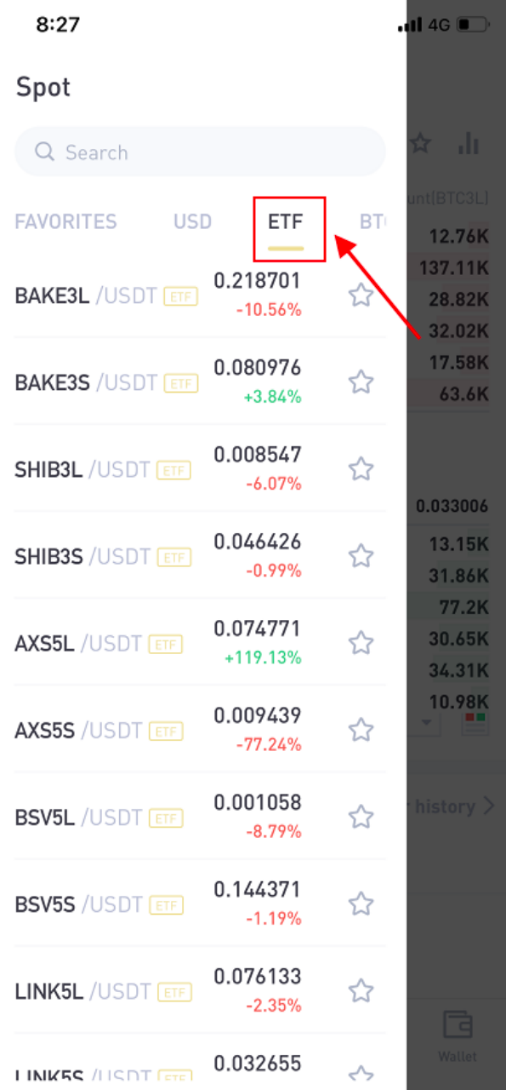506x1090 pixels.
Task: Star the LINK5L/USDT row
Action: (x=361, y=990)
